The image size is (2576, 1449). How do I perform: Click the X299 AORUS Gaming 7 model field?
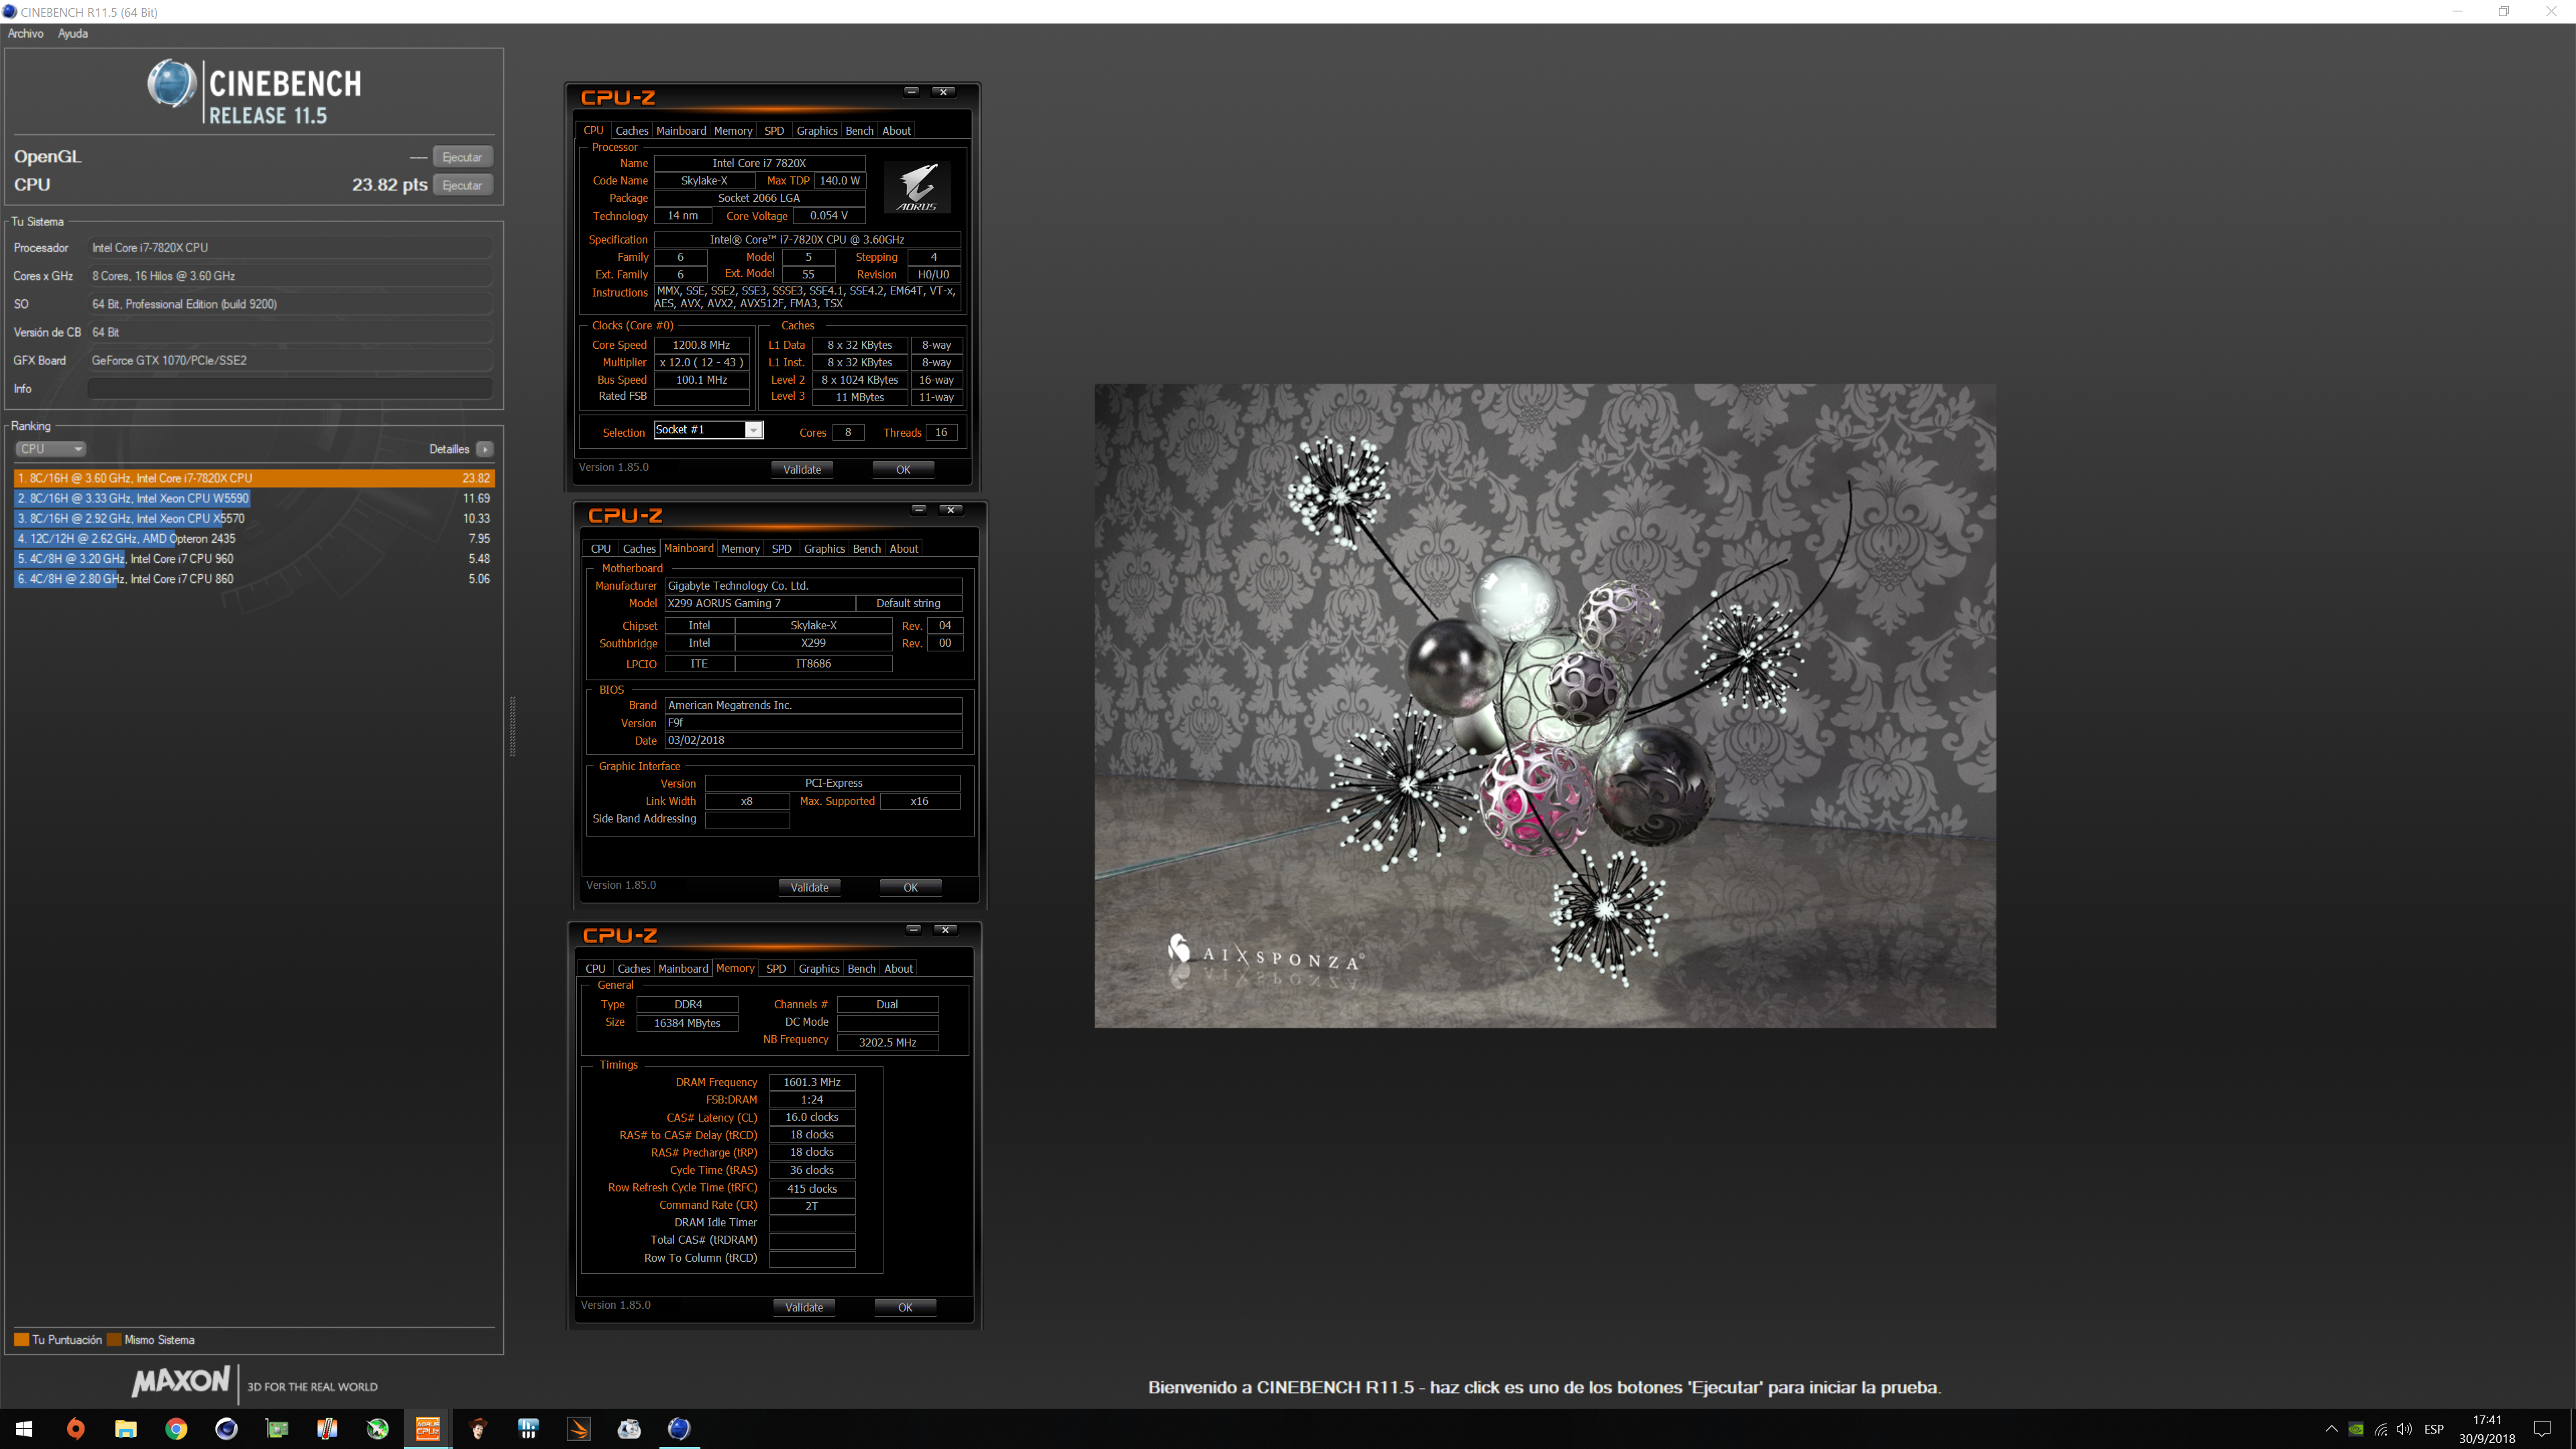(760, 603)
